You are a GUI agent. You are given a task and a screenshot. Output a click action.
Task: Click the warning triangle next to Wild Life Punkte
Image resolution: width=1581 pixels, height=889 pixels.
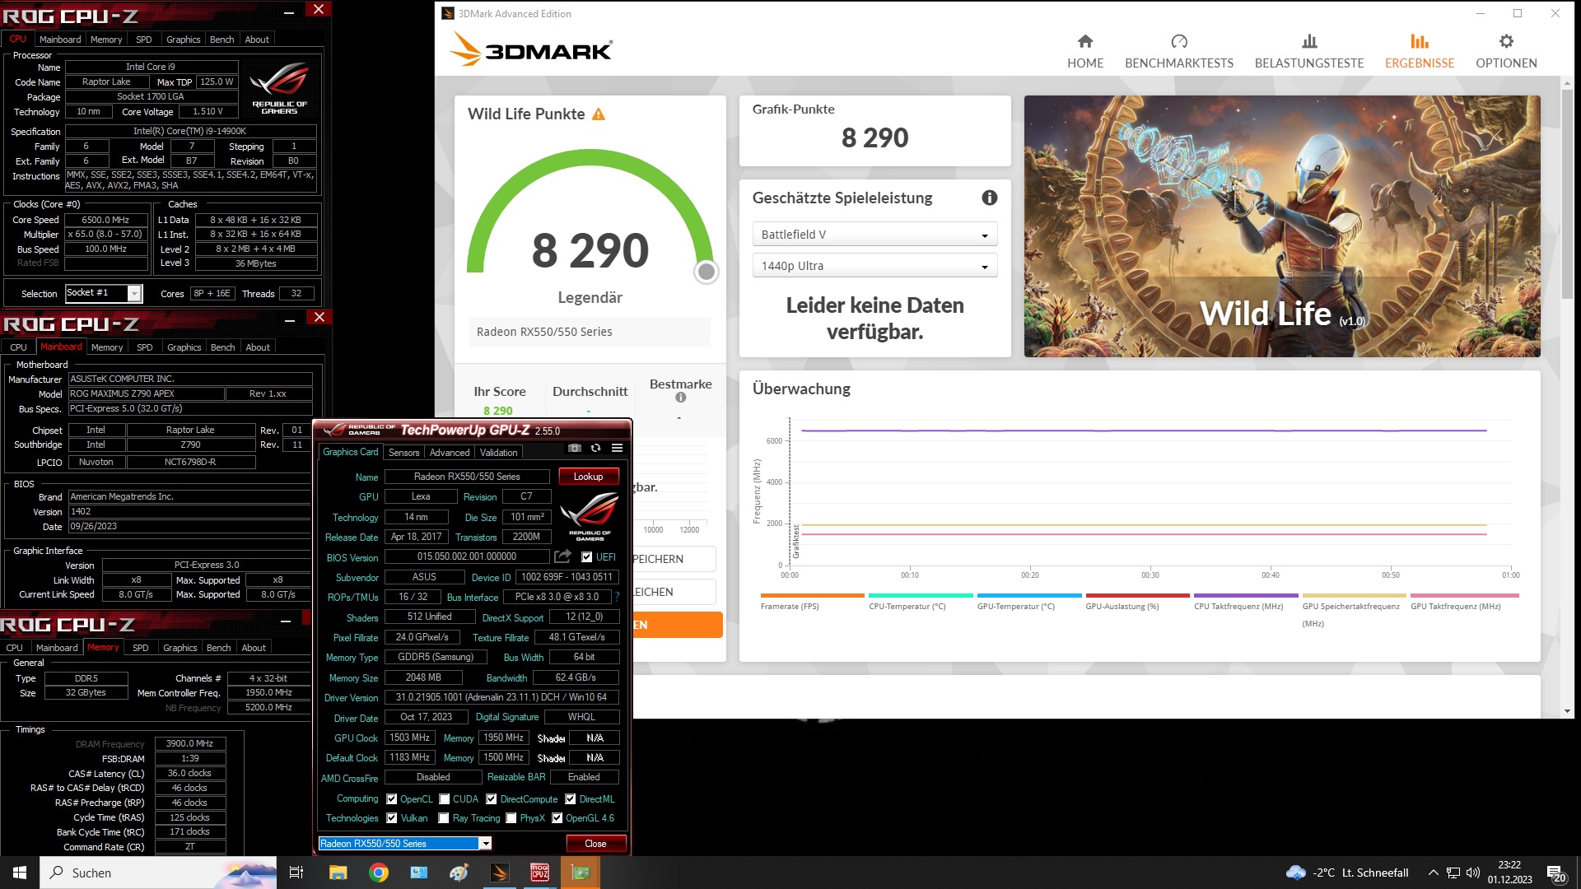point(599,114)
